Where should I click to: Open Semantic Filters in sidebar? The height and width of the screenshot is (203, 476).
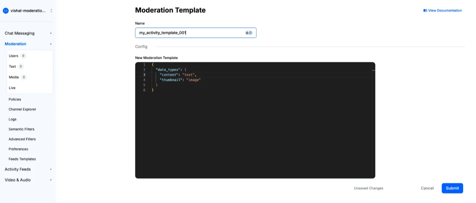pyautogui.click(x=21, y=129)
